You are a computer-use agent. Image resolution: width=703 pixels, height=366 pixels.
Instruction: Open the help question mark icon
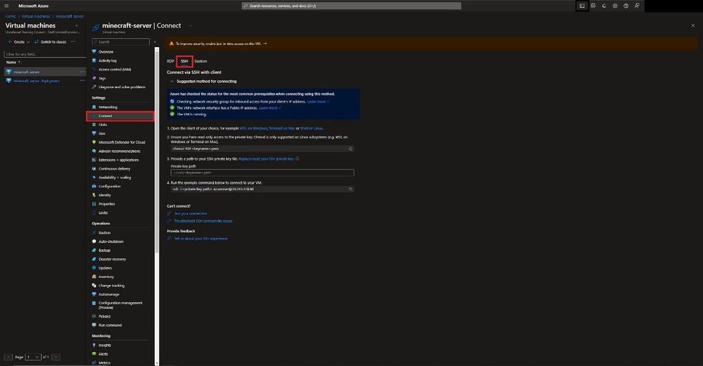pyautogui.click(x=626, y=6)
